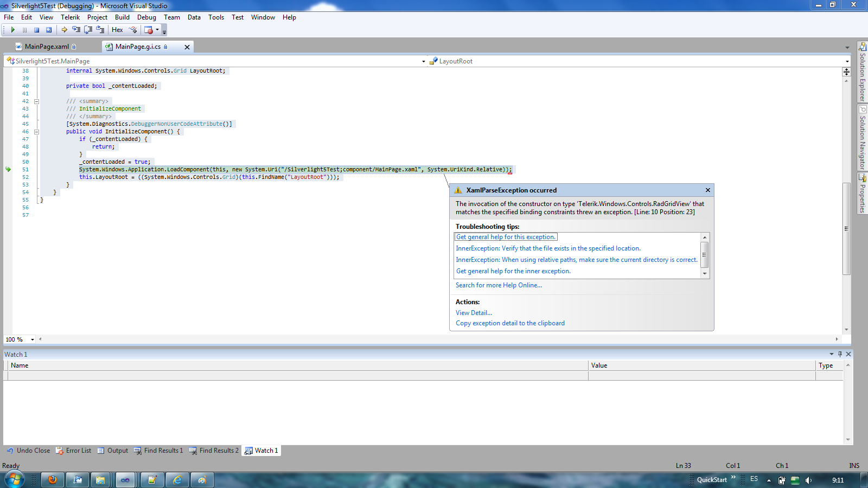The image size is (868, 488).
Task: Click the Step Over toolbar icon
Action: (x=88, y=30)
